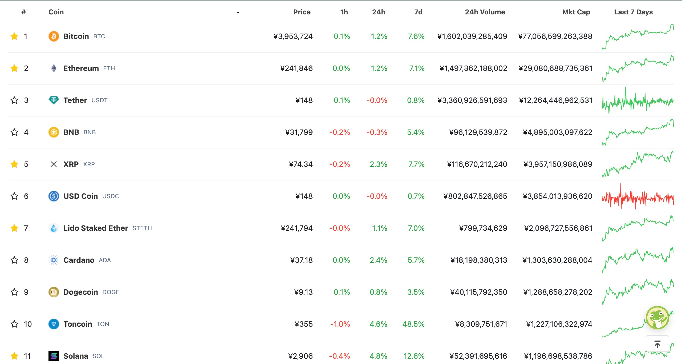Sort table by Coin header
This screenshot has width=682, height=364.
click(x=56, y=12)
